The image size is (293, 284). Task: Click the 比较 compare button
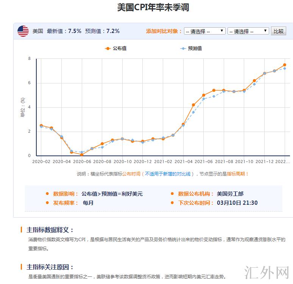click(278, 31)
